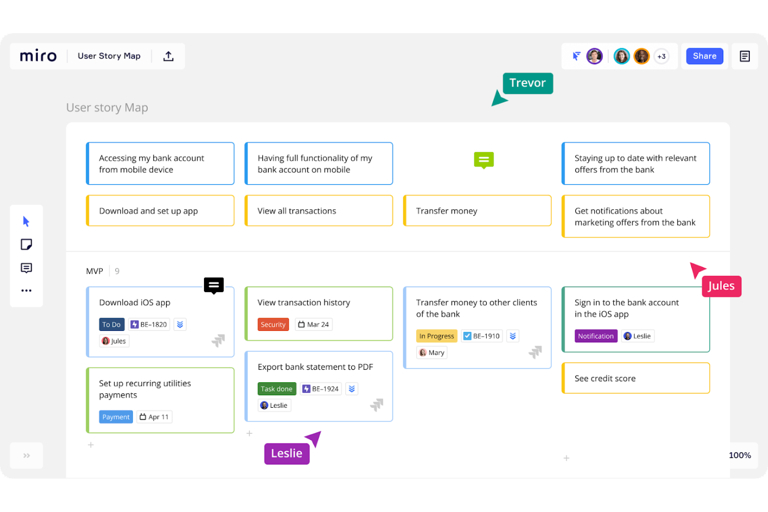Click the Jira icon on Export bank statement card
The image size is (768, 512).
click(x=377, y=405)
